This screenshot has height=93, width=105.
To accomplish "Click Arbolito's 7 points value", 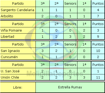I will tap(98, 16).
